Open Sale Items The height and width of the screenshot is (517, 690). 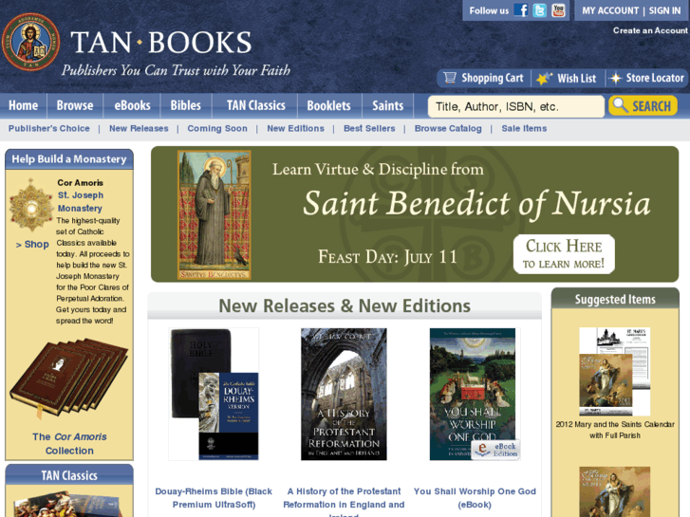pos(524,128)
